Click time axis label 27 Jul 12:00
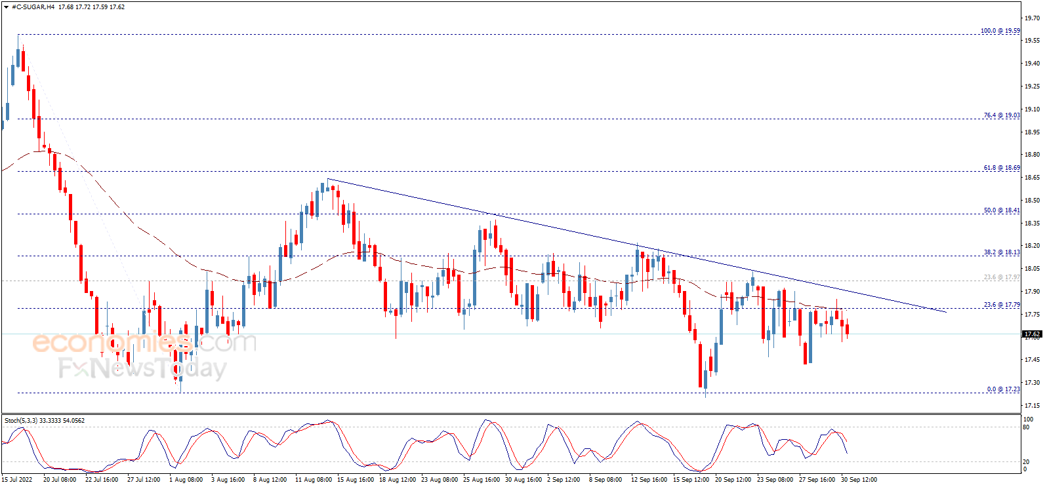Image resolution: width=1047 pixels, height=487 pixels. (144, 480)
